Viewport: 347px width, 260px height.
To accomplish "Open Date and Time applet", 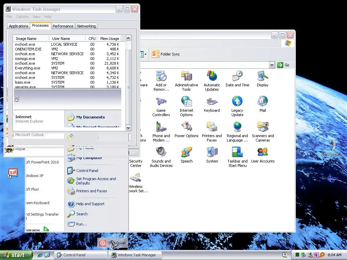I will pyautogui.click(x=237, y=79).
